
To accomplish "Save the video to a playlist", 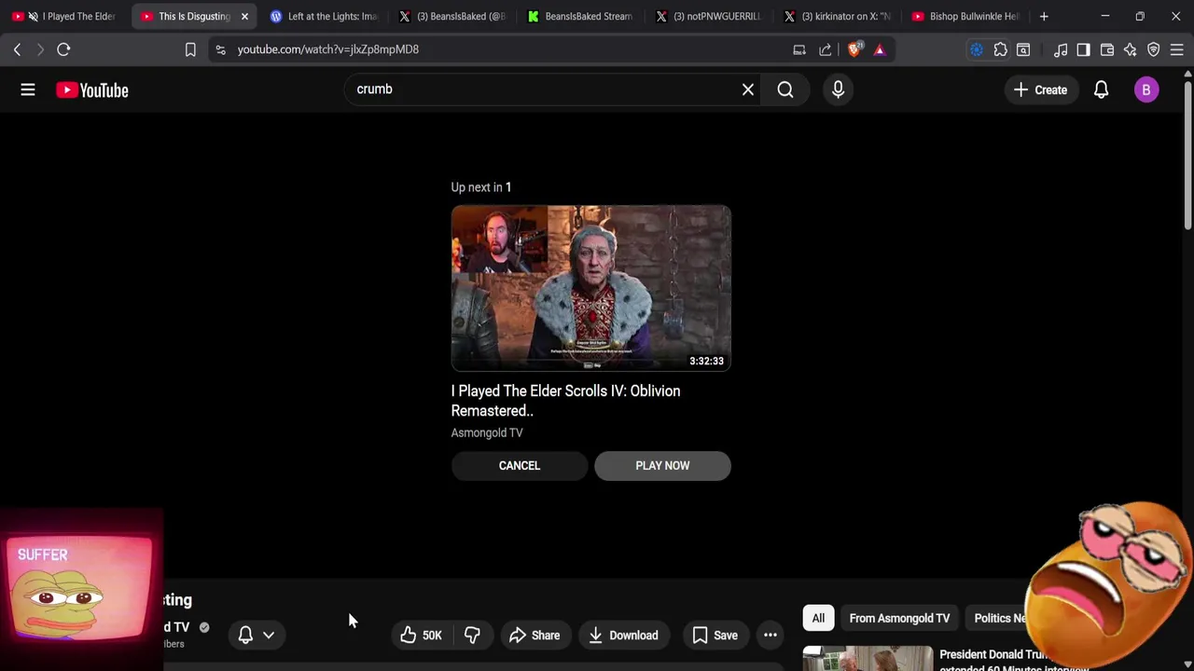I will coord(715,636).
